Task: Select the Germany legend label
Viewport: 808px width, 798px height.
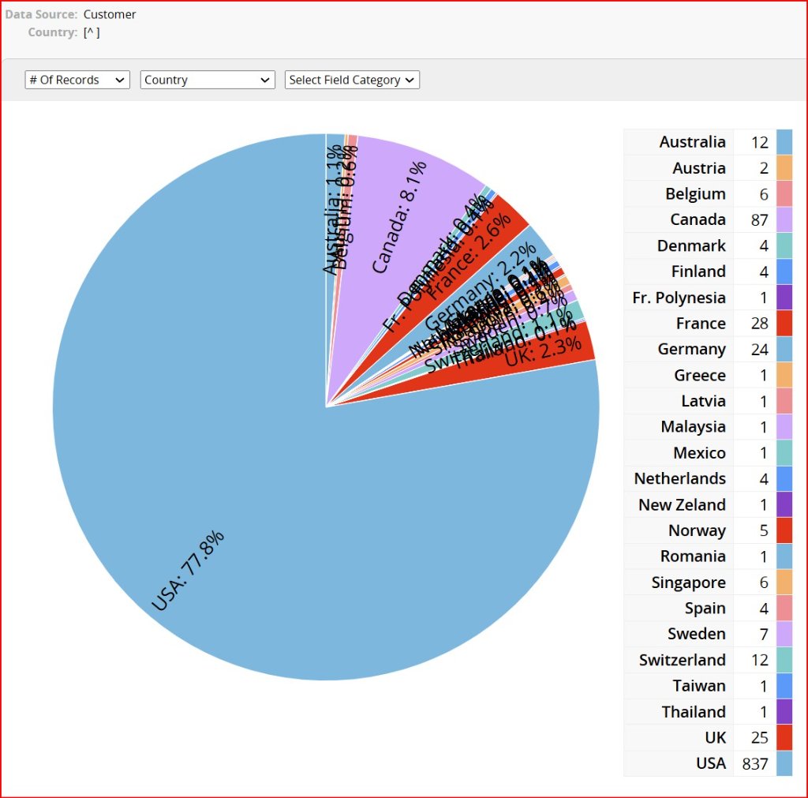Action: click(691, 349)
